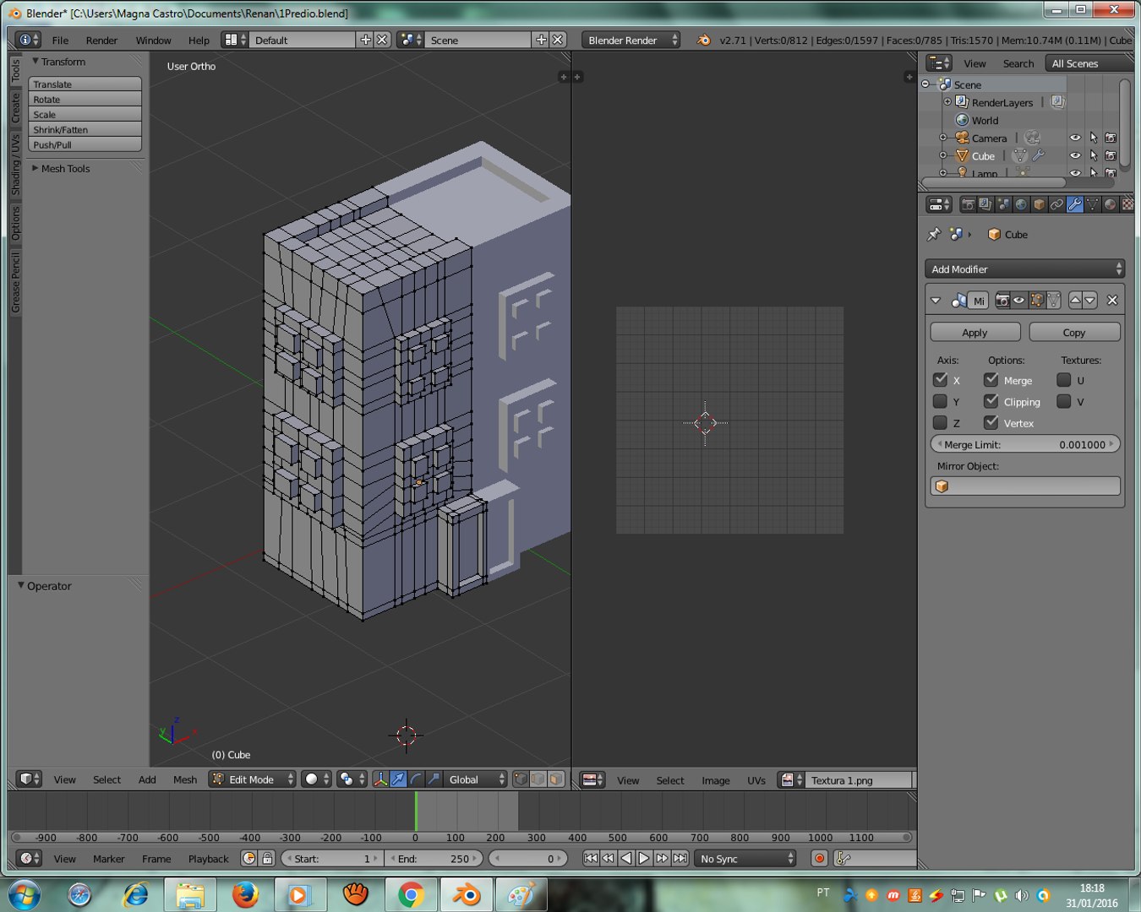Open the Object properties tab
Viewport: 1141px width, 912px height.
[1039, 204]
